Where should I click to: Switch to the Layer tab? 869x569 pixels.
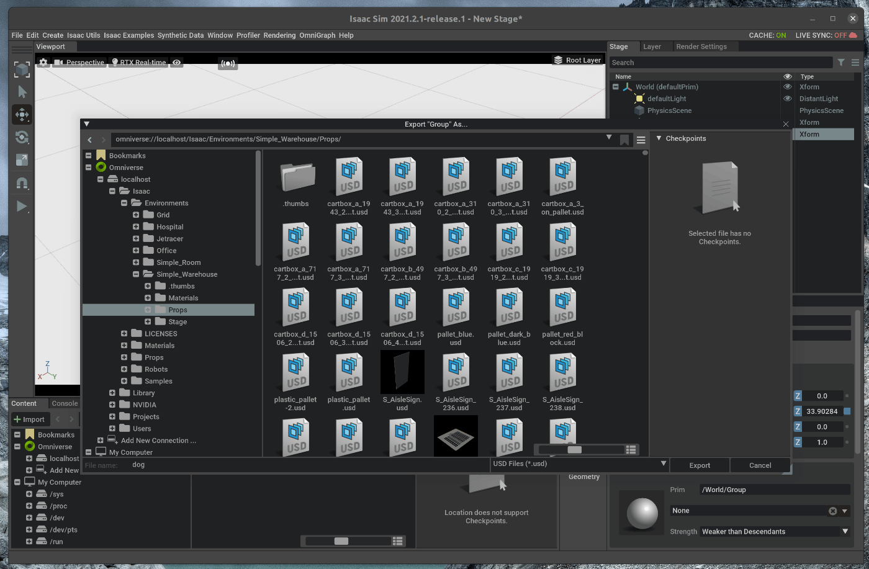point(652,47)
